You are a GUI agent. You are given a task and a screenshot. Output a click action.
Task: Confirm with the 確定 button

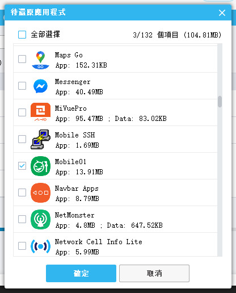click(81, 273)
